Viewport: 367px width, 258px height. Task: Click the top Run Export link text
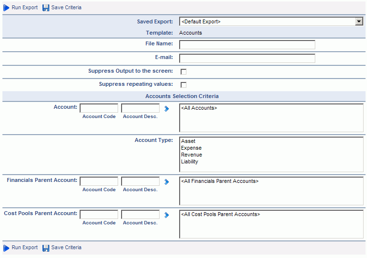pos(24,7)
